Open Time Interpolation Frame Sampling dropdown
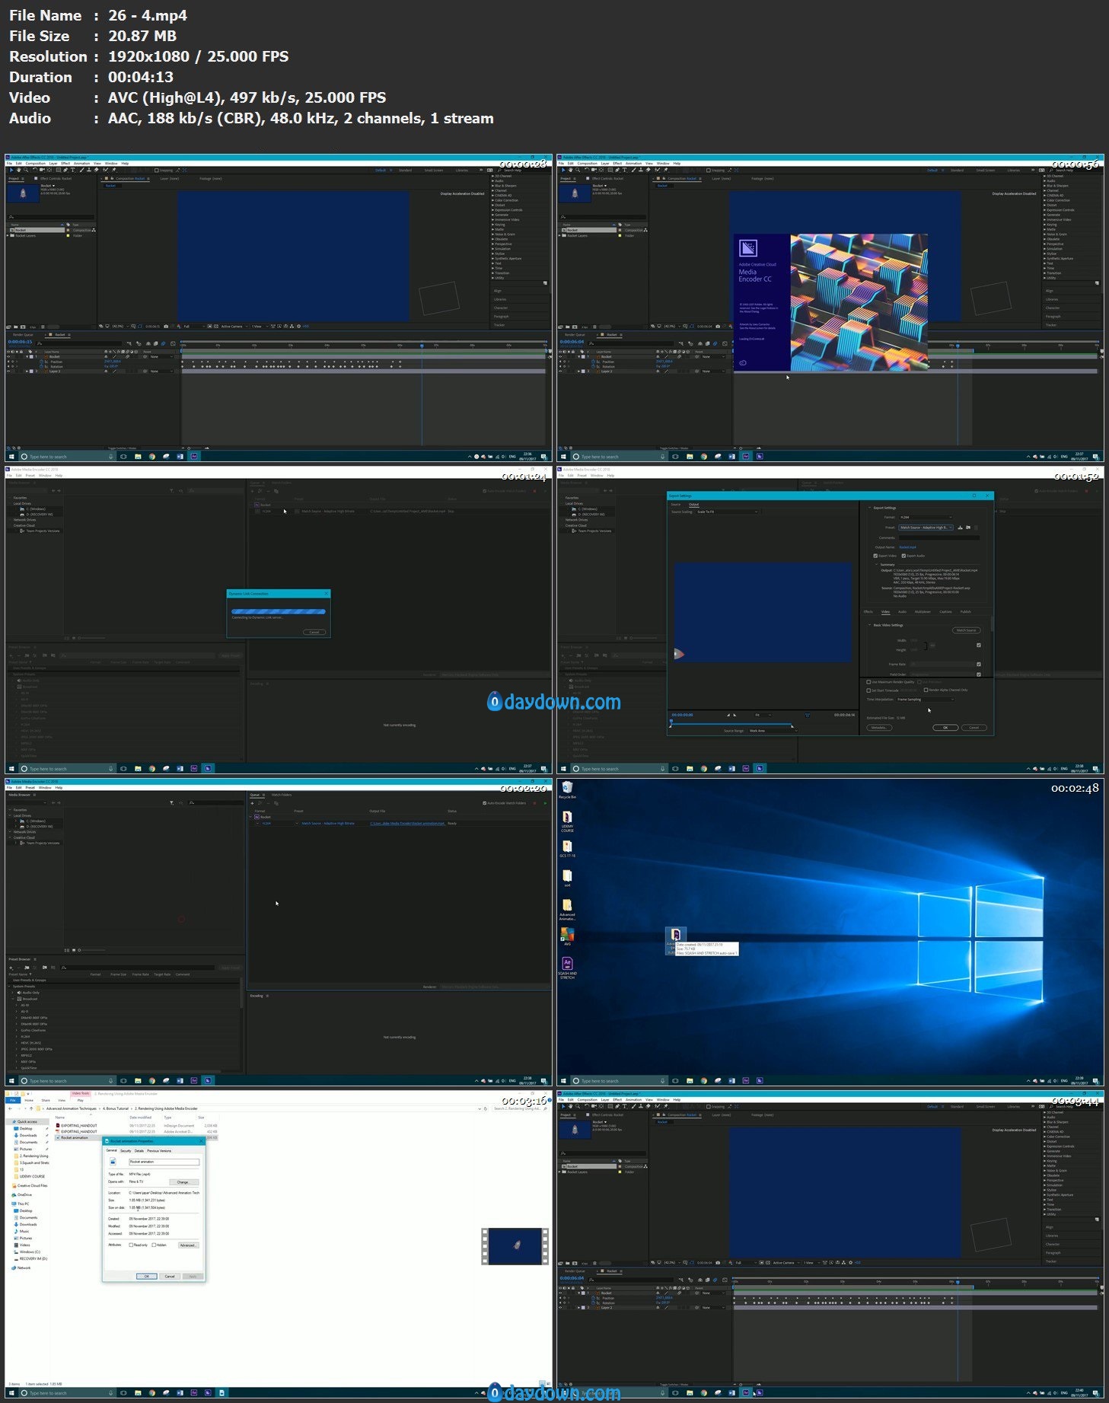This screenshot has width=1109, height=1403. pos(926,700)
